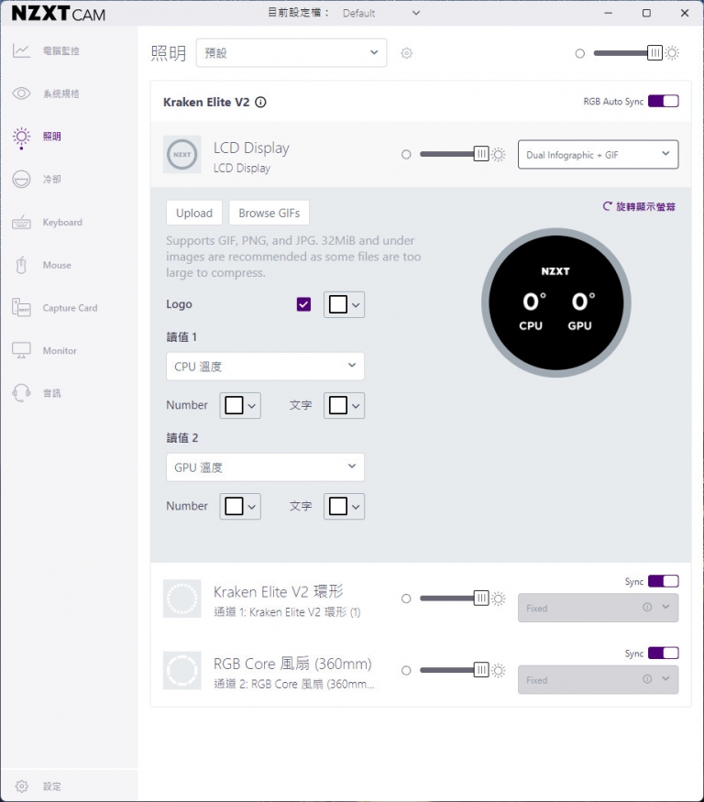Toggle RGB Auto Sync switch
Screen dimensions: 704x802
click(x=664, y=101)
